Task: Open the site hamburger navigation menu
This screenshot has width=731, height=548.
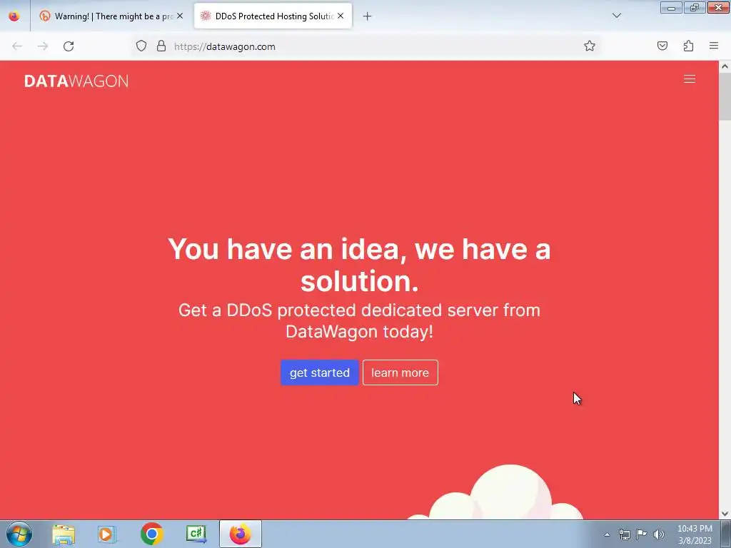Action: pyautogui.click(x=690, y=79)
